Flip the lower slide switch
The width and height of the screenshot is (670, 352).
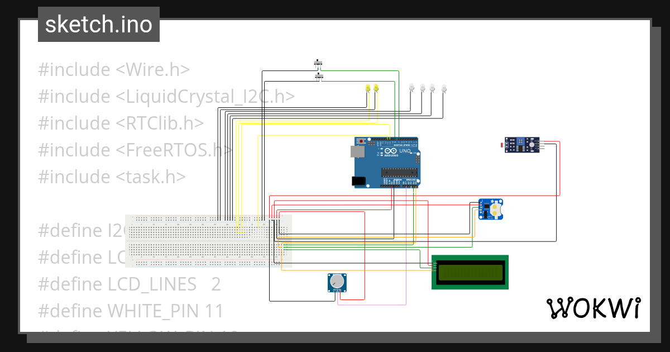coord(318,76)
